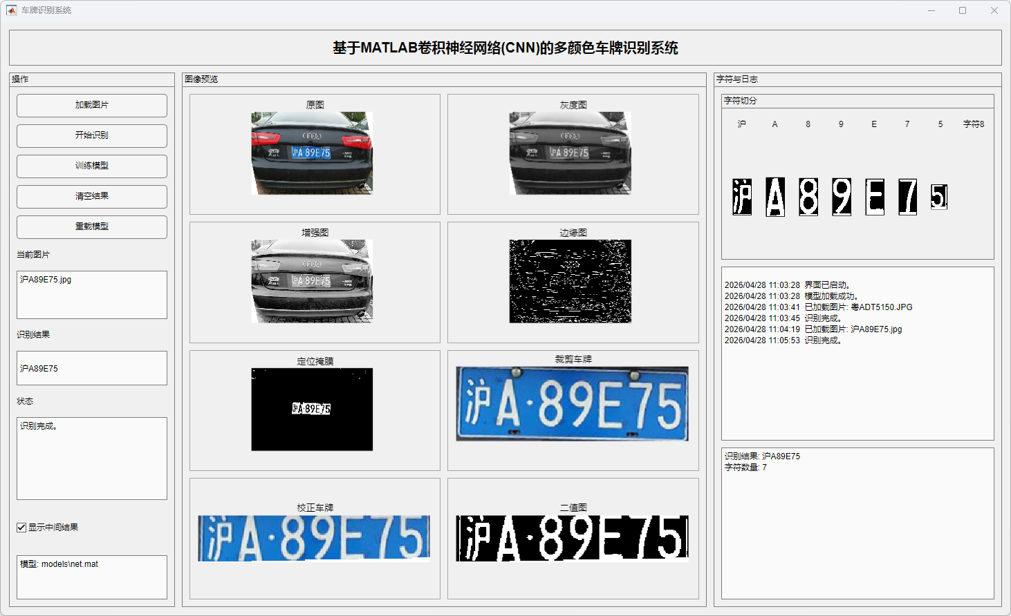Image resolution: width=1011 pixels, height=616 pixels.
Task: Click the 裁剪车牌 cropped plate image
Action: pos(572,403)
